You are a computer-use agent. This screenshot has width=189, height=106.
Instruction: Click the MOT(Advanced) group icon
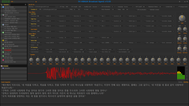tap(3, 44)
